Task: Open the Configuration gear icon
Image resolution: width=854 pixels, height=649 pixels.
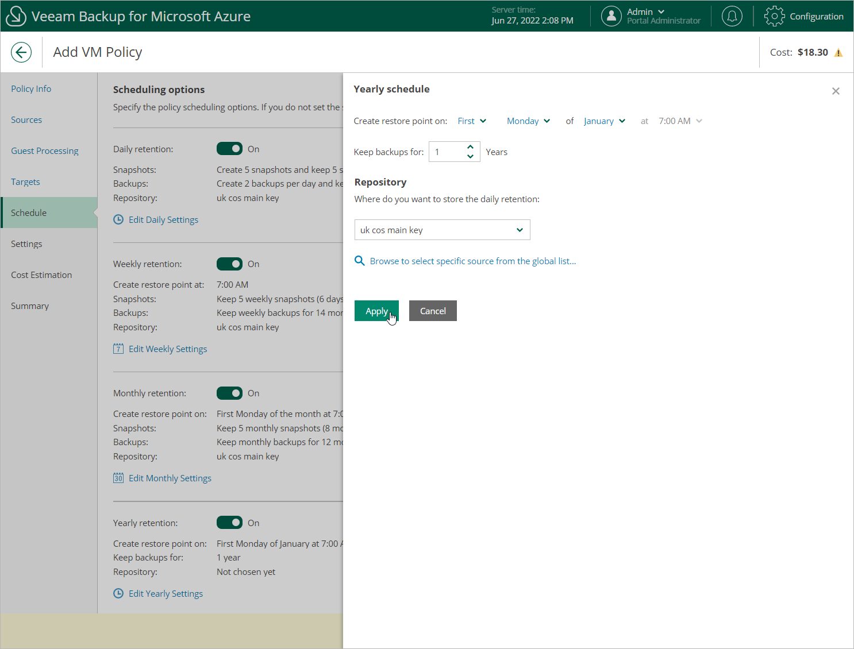Action: 774,16
